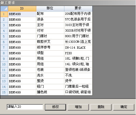Select the 不洗. requirement cell

pos(78,76)
